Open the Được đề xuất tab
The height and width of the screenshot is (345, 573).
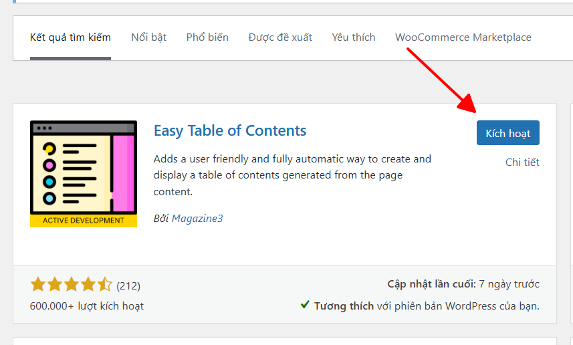(x=280, y=37)
